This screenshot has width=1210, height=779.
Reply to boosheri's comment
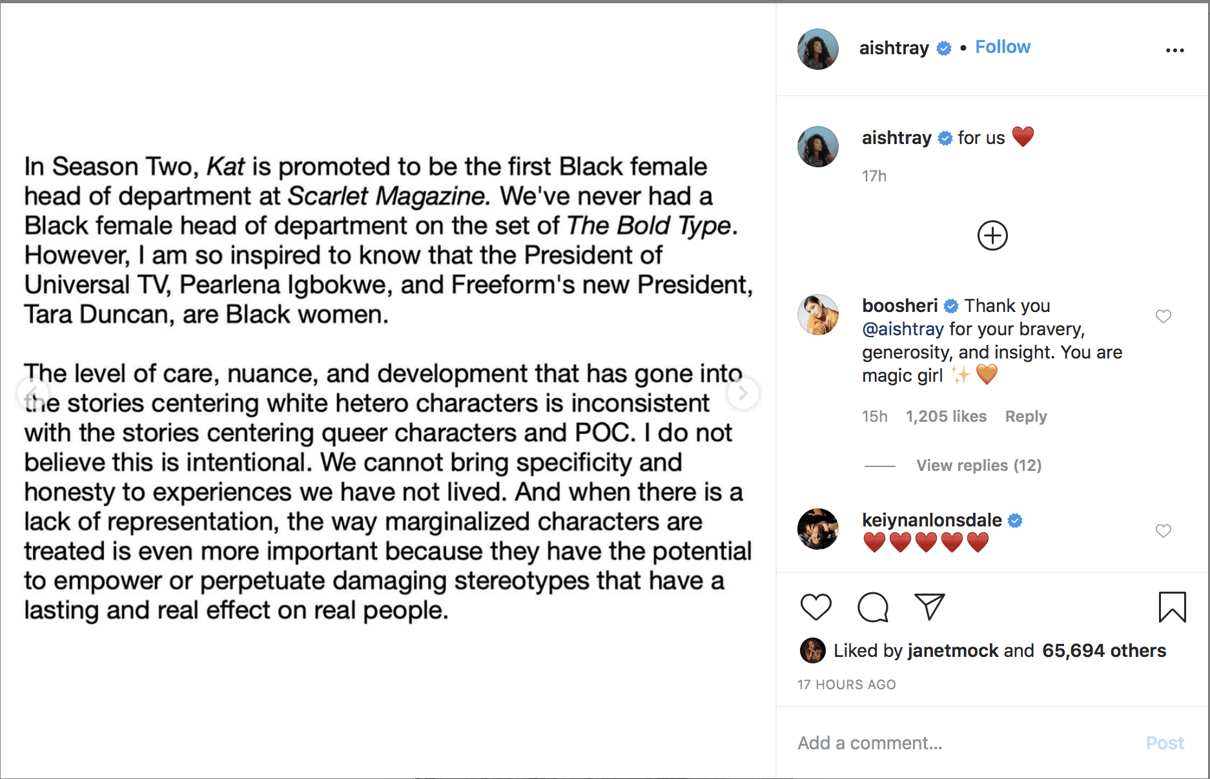[x=1026, y=417]
